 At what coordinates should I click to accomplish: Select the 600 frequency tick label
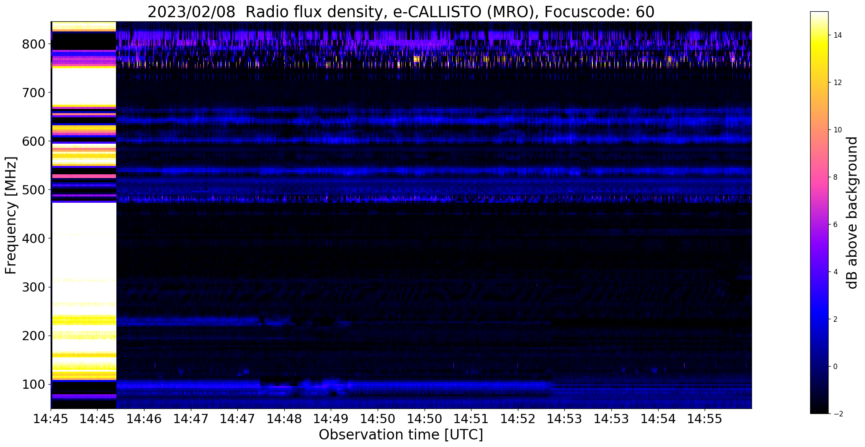point(33,141)
